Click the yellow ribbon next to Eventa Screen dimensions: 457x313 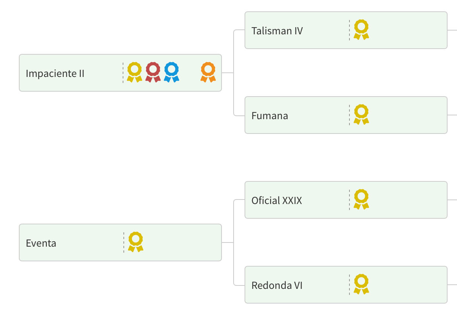135,242
